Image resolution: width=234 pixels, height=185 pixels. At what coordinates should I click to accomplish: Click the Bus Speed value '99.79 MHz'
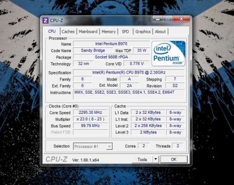(x=90, y=126)
